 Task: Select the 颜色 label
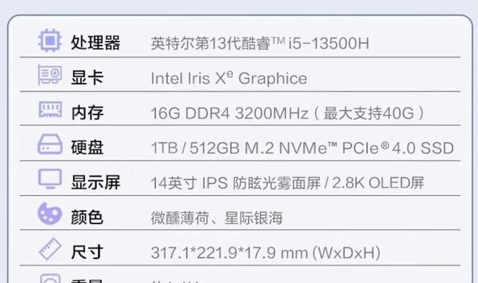(x=87, y=217)
